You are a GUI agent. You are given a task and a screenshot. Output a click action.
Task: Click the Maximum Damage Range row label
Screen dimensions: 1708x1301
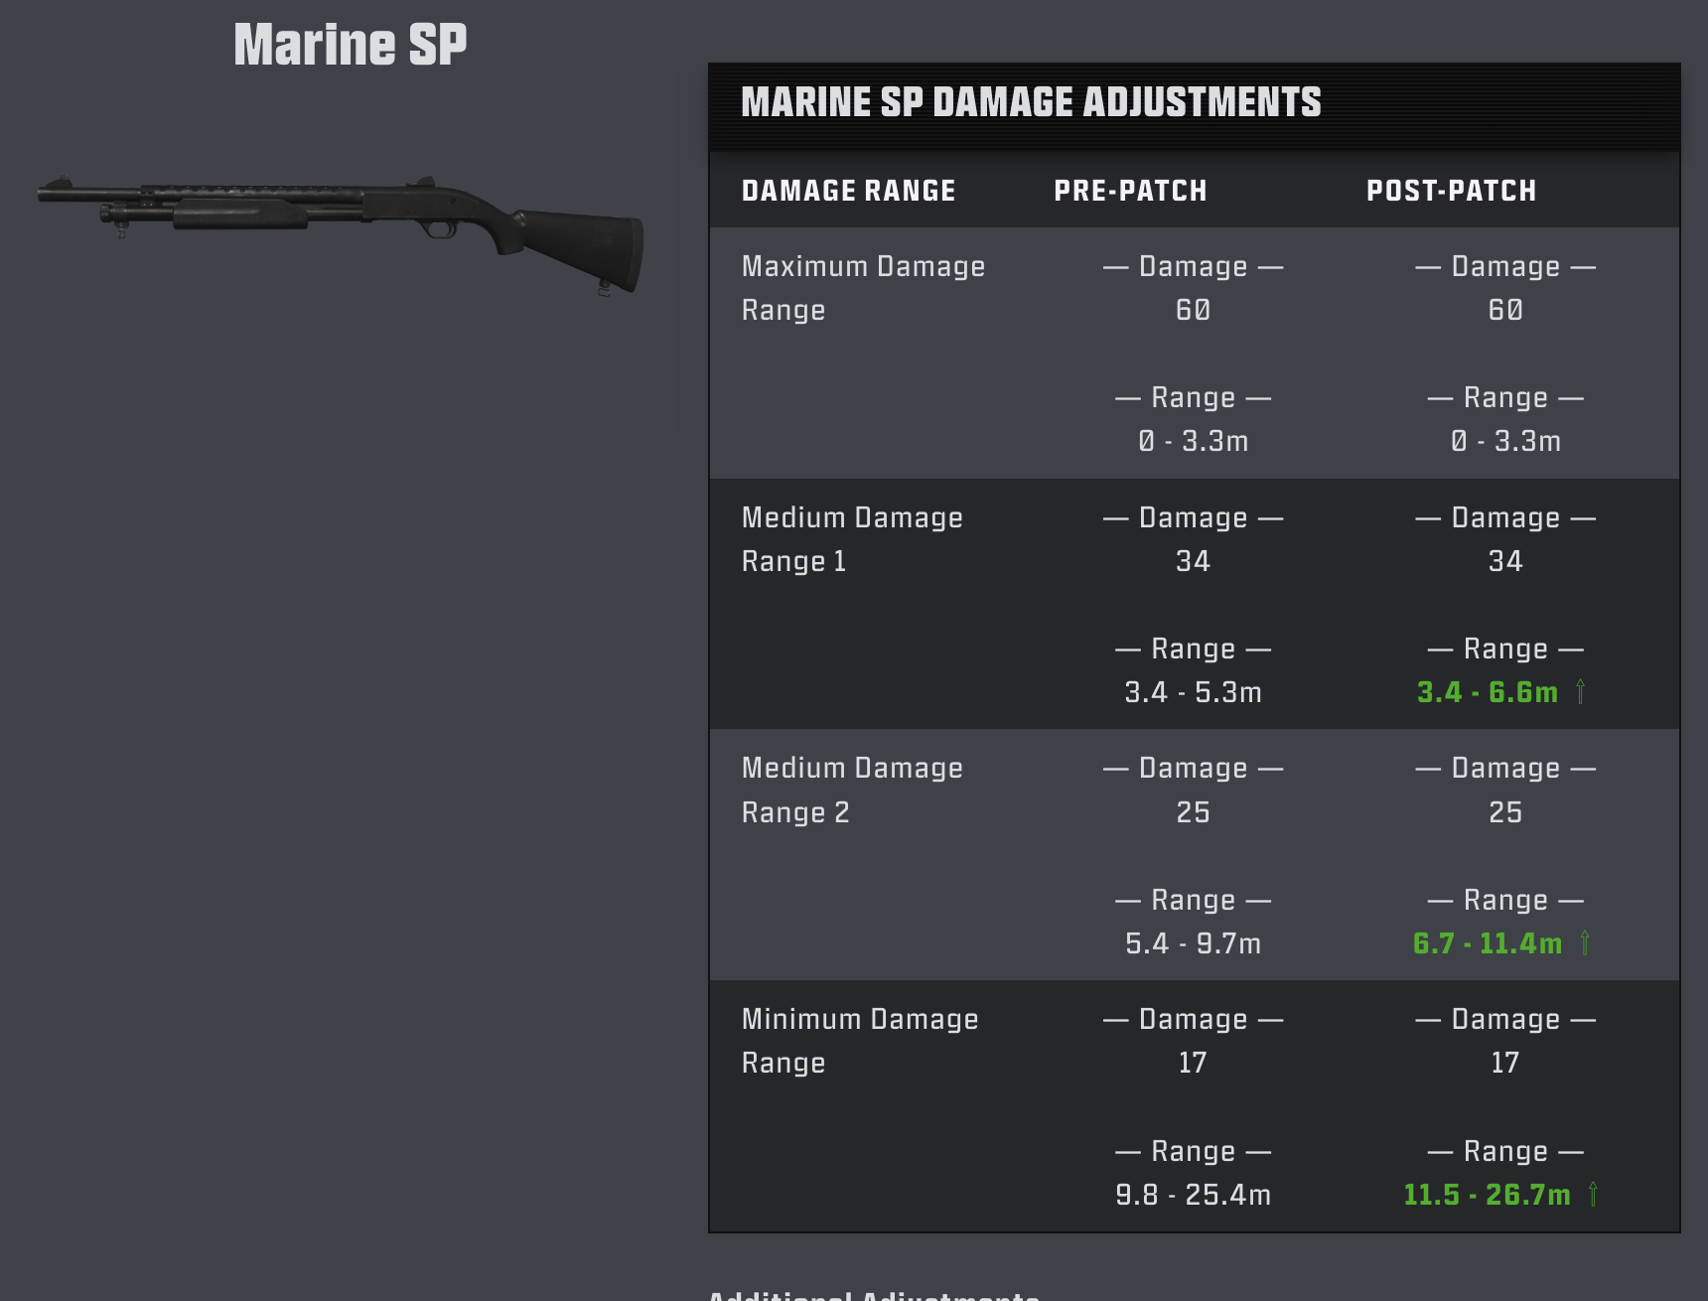point(863,288)
